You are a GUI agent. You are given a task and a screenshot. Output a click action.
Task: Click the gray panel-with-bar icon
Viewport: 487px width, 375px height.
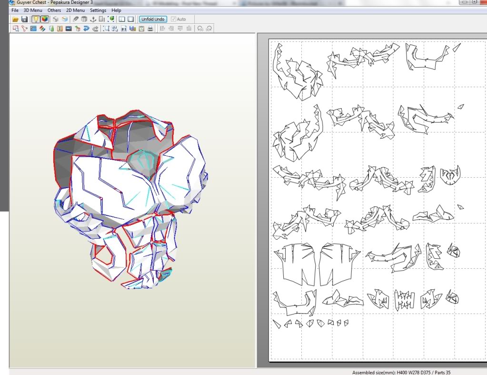[101, 19]
